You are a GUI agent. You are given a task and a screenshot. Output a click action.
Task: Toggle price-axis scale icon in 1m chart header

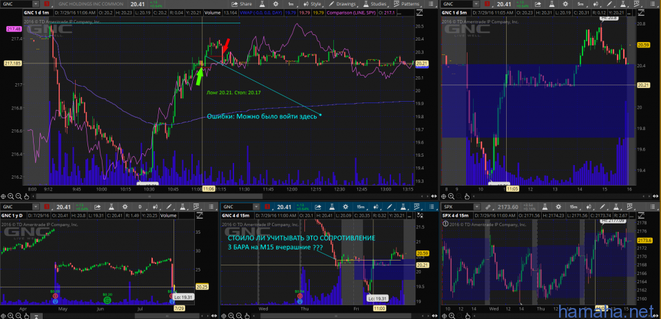click(x=419, y=12)
